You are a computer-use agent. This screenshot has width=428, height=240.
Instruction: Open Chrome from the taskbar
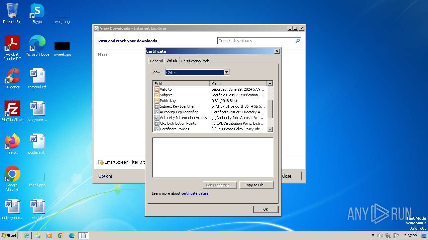[61, 236]
